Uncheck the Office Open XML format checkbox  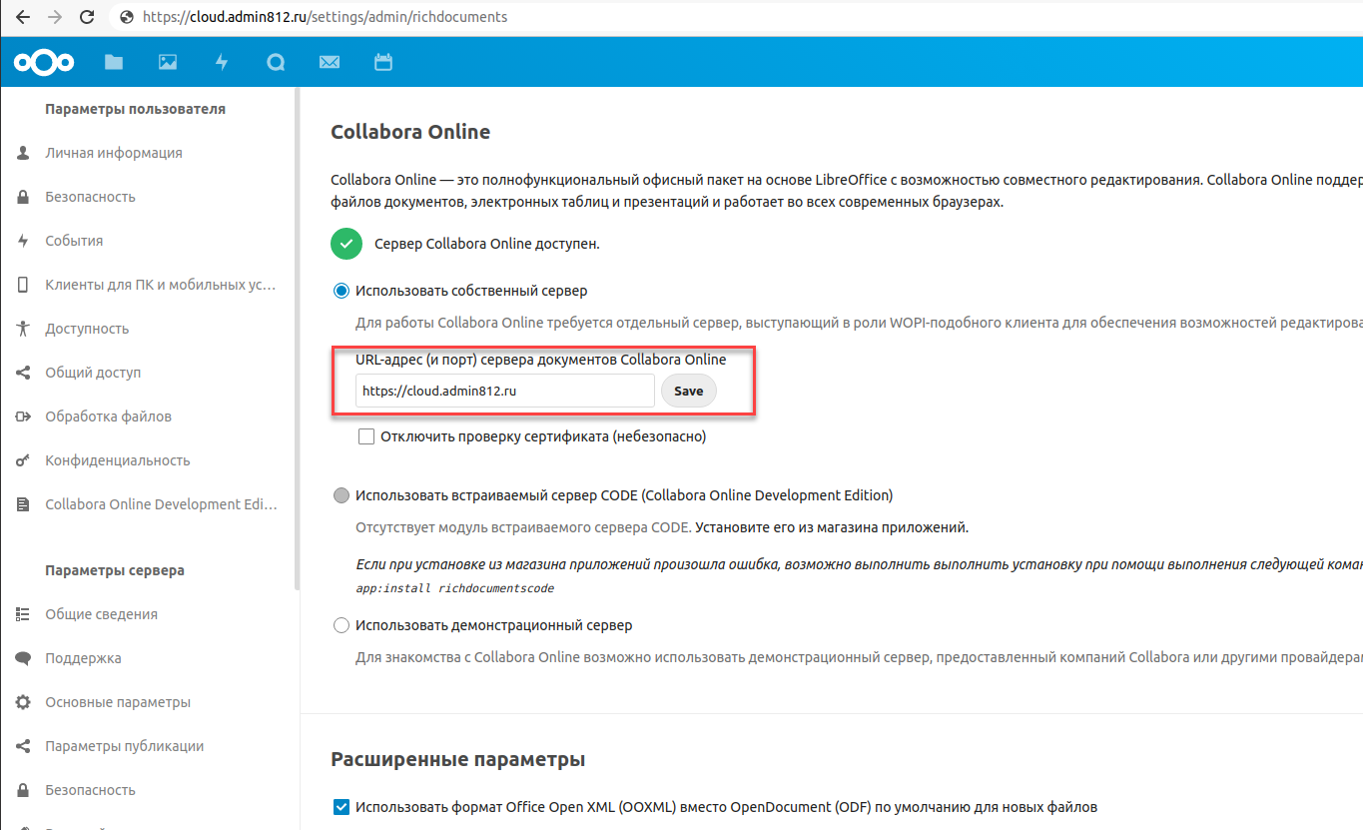click(x=341, y=807)
